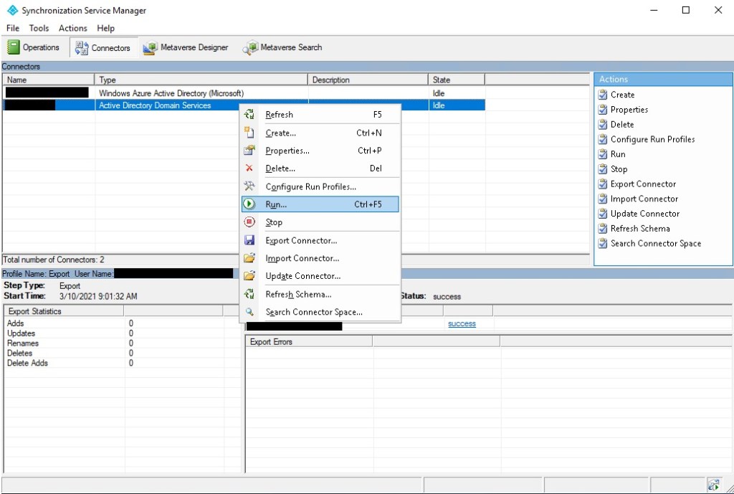
Task: Open Metaverse Search view
Action: click(x=282, y=48)
